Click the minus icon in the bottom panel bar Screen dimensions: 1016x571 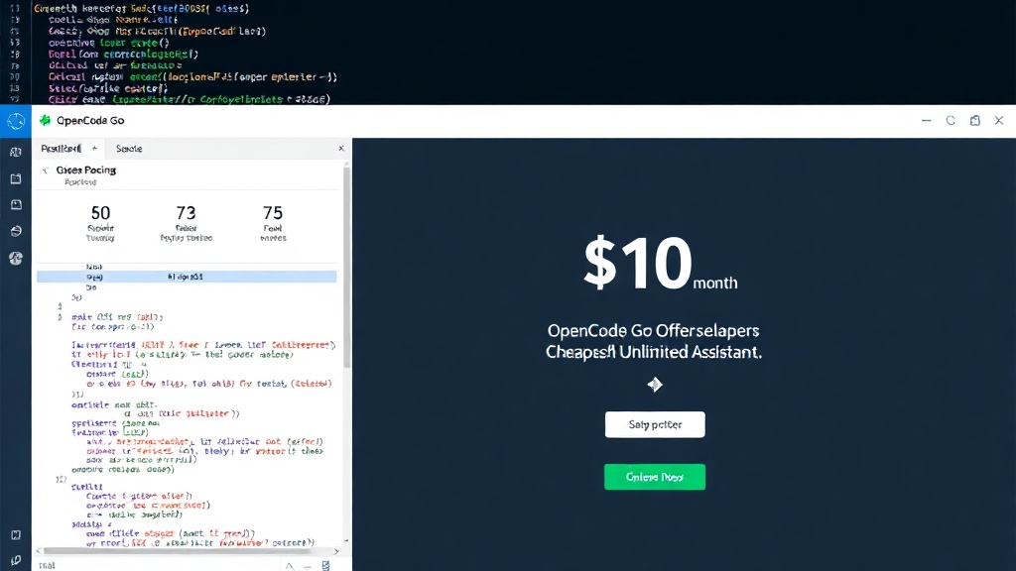pos(308,566)
